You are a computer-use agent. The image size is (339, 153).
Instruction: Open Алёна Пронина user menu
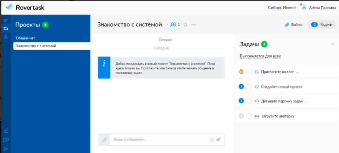pyautogui.click(x=322, y=8)
